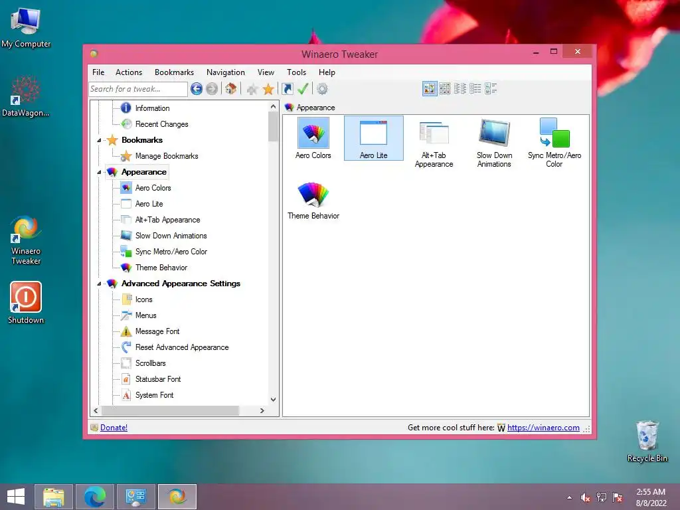680x510 pixels.
Task: Open Aero Colors tile in right pane
Action: click(313, 138)
